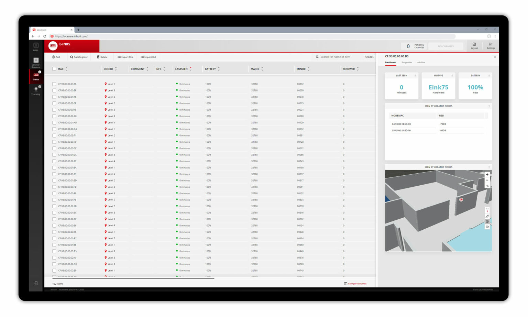Open the Apps icon in sidebar

point(36,46)
